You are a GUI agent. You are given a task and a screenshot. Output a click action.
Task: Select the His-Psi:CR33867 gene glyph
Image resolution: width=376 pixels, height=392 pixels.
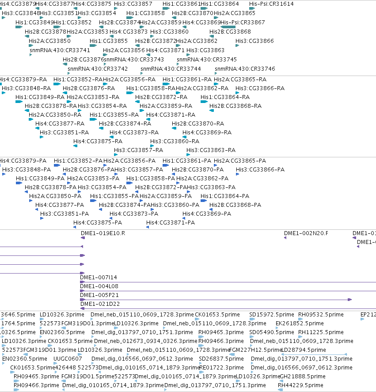click(228, 27)
